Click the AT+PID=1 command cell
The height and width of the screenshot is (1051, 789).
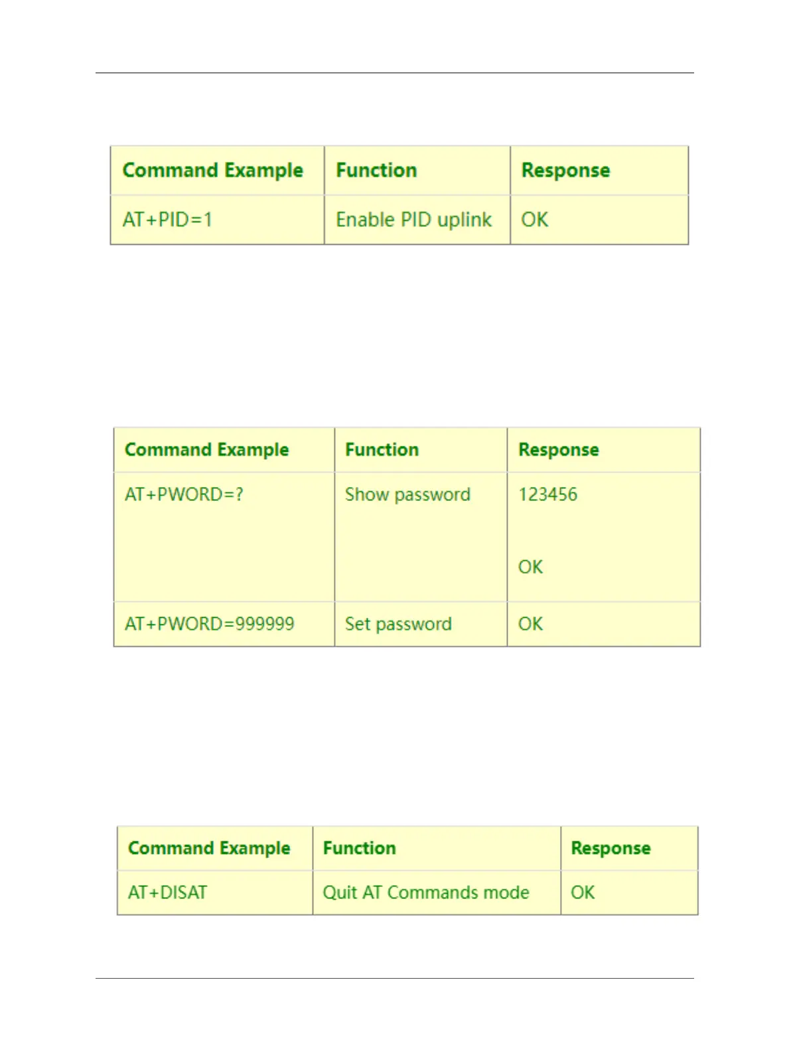click(x=217, y=220)
